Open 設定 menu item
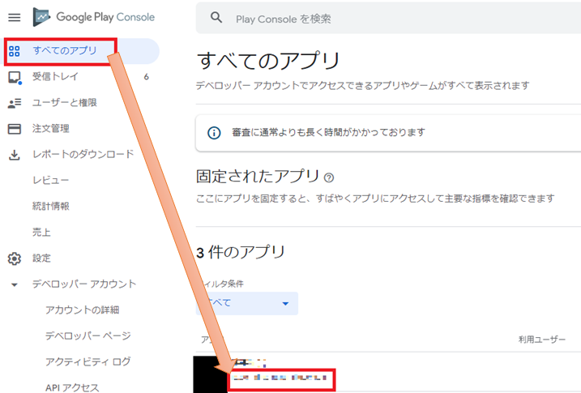 pyautogui.click(x=41, y=258)
